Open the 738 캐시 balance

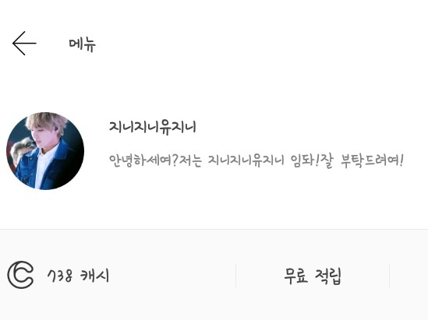pos(78,276)
